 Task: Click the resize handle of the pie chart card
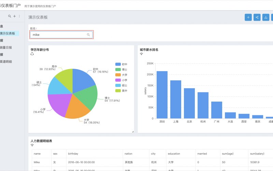point(133,132)
